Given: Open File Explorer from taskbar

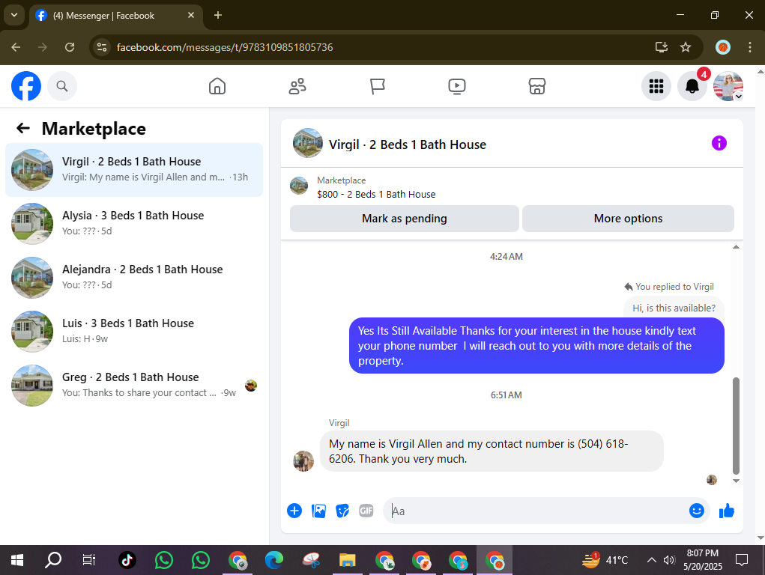Looking at the screenshot, I should (348, 560).
